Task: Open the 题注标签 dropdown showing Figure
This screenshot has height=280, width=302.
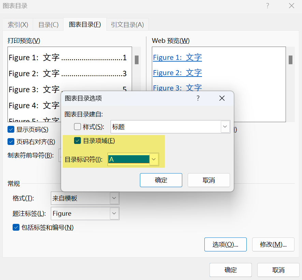Action: pos(114,213)
